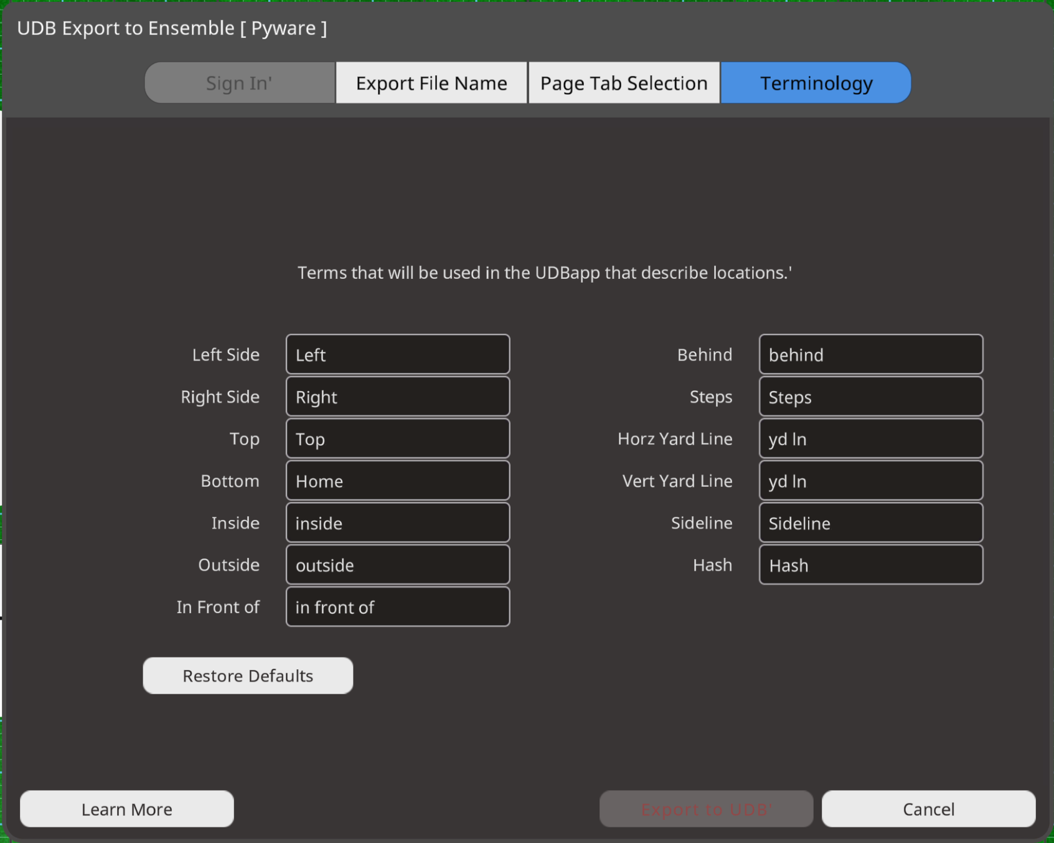Open the Page Tab Selection tab

coord(623,83)
